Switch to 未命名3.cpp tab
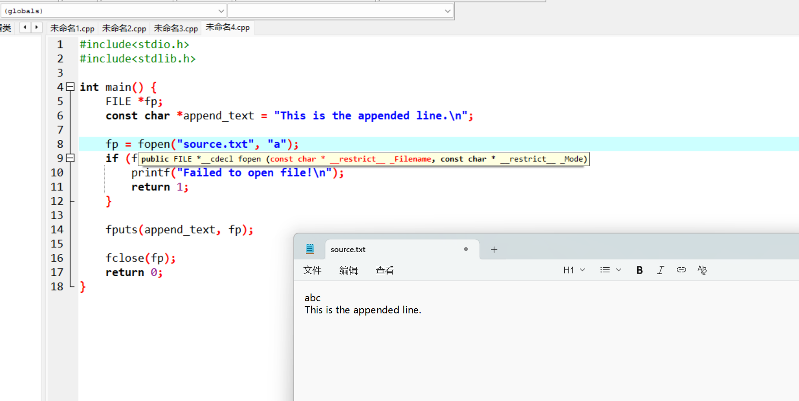Screen dimensions: 799x401 click(x=176, y=28)
